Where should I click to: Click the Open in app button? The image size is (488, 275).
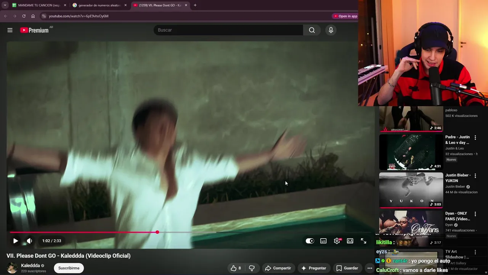(x=345, y=16)
